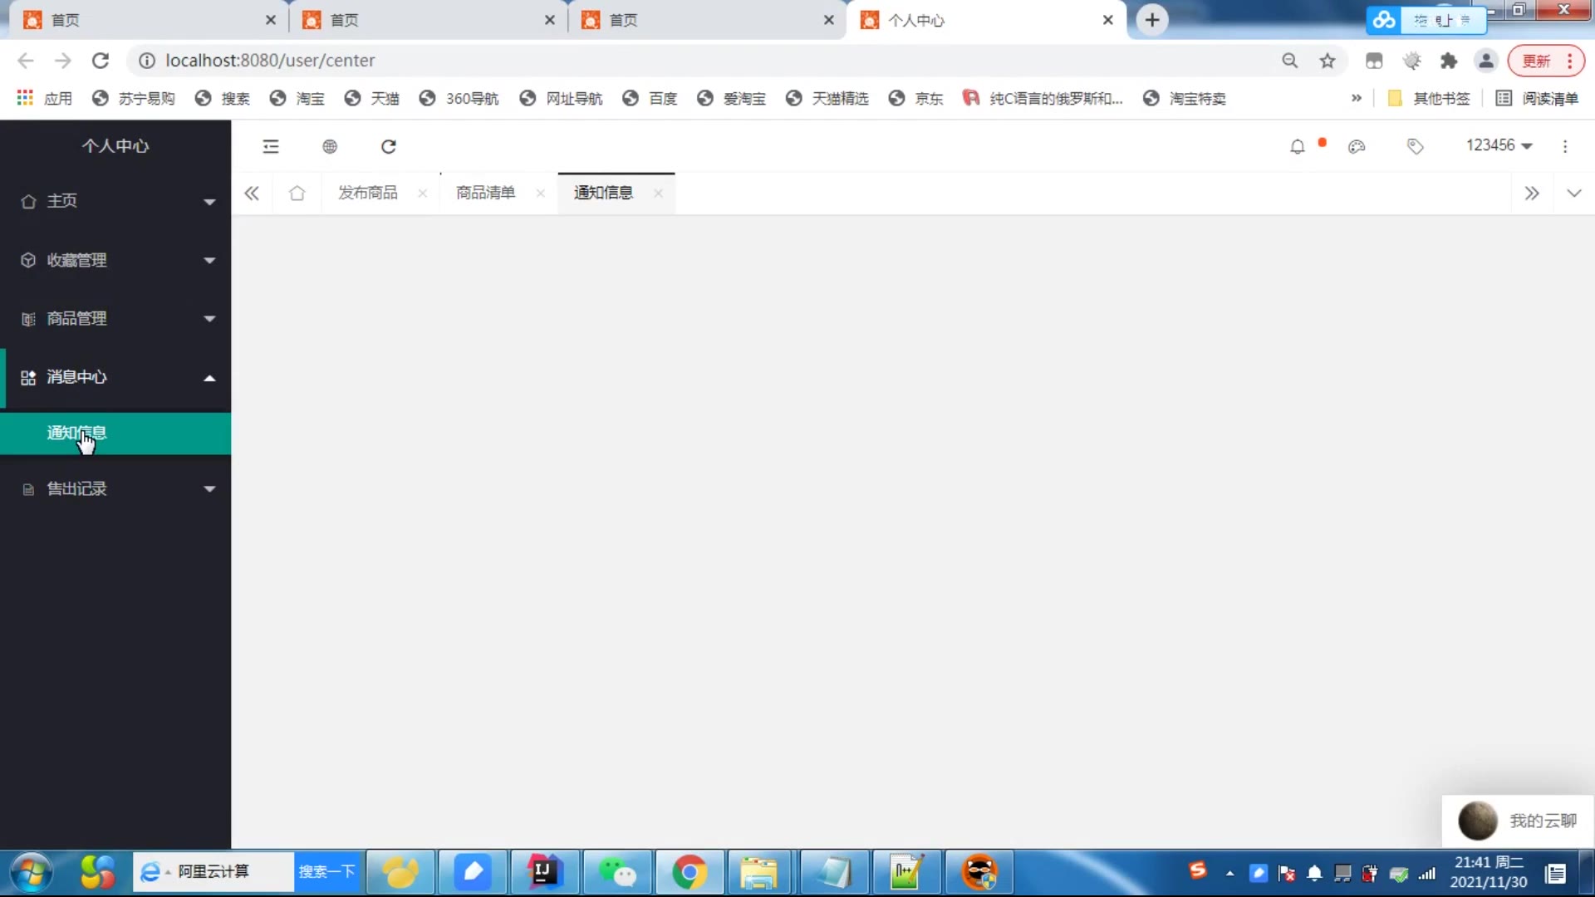Open the website globe icon
Image resolution: width=1595 pixels, height=897 pixels.
(x=330, y=146)
